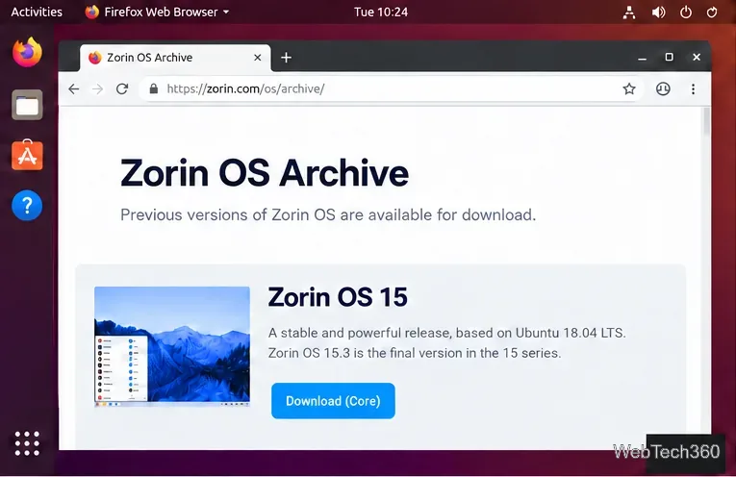
Task: Launch Firefox from the Ubuntu dock
Action: click(x=27, y=53)
